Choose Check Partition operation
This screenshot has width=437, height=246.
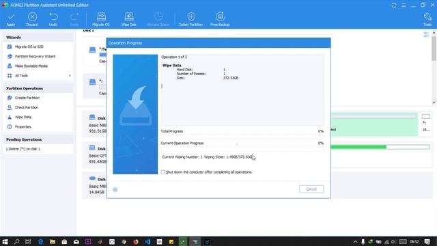click(x=27, y=107)
